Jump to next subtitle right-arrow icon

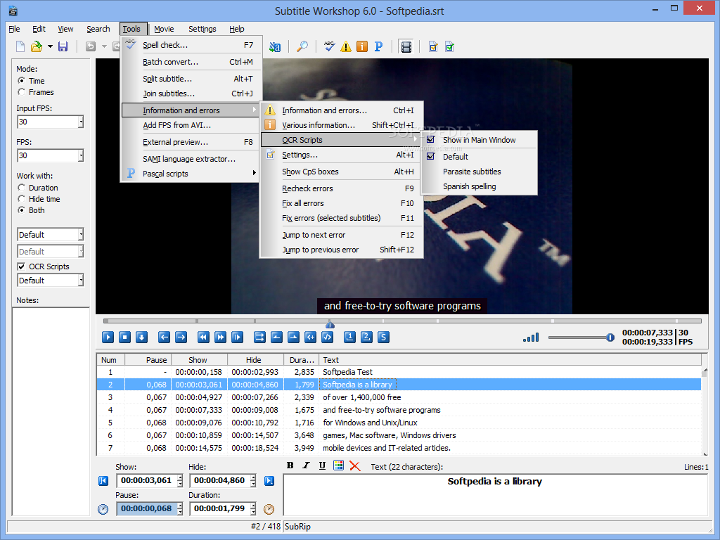click(181, 337)
